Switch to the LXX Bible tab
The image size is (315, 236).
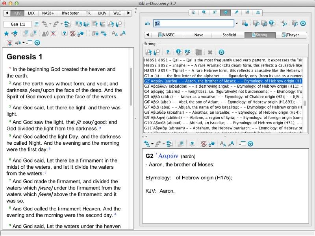(x=31, y=13)
